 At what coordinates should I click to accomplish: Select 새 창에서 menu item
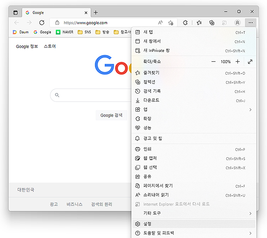coord(194,41)
